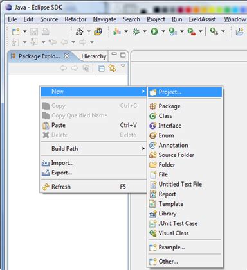
Task: Choose Visual Class in the New submenu
Action: pos(185,233)
